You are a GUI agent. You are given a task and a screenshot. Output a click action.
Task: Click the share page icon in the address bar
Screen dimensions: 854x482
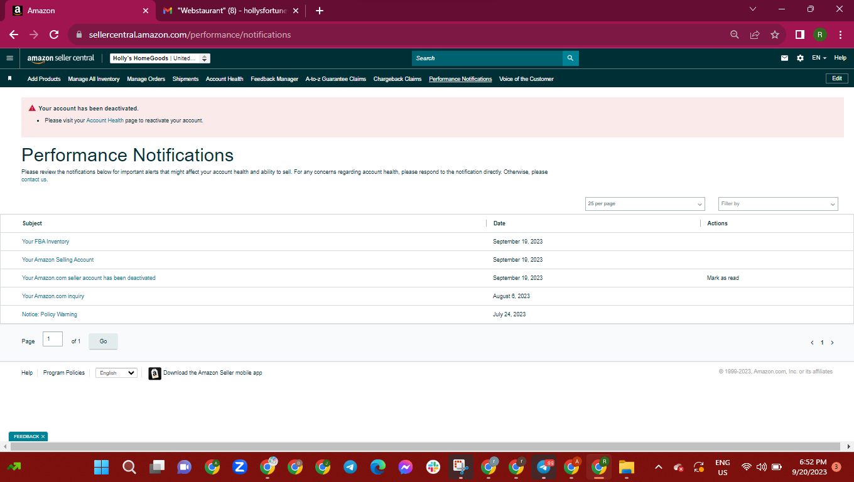(x=755, y=35)
